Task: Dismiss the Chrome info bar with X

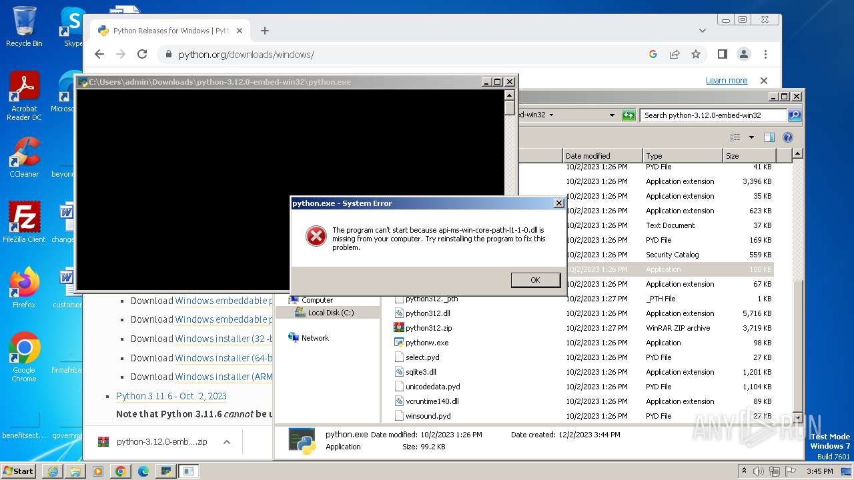Action: [764, 81]
